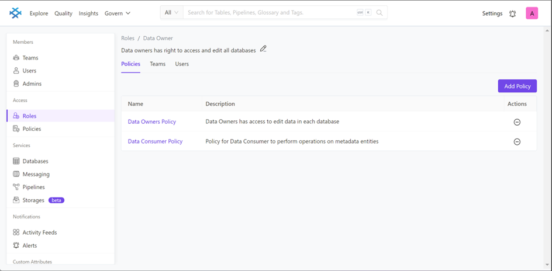The width and height of the screenshot is (552, 271).
Task: Select Explore in the top navigation
Action: [39, 13]
